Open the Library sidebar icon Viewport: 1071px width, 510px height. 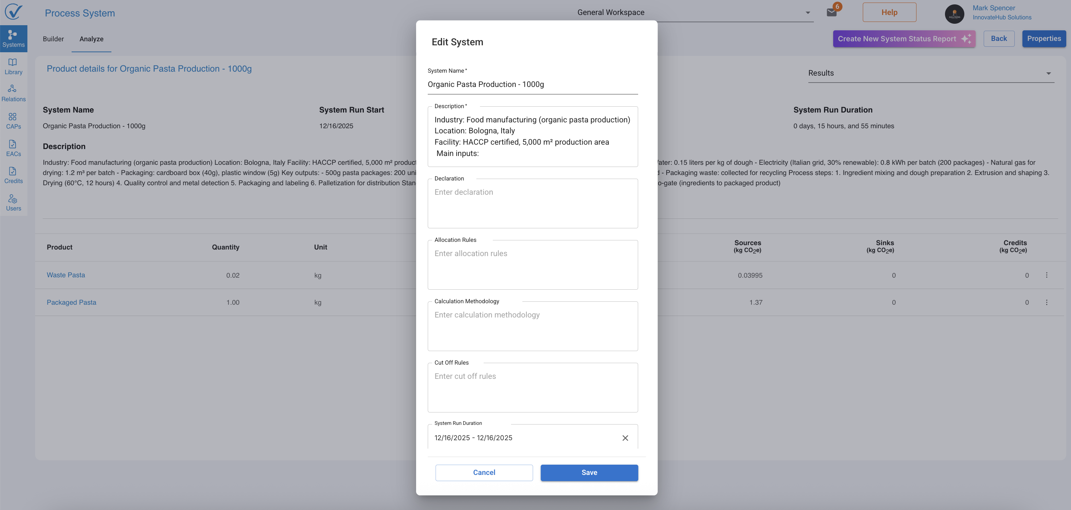click(x=13, y=66)
